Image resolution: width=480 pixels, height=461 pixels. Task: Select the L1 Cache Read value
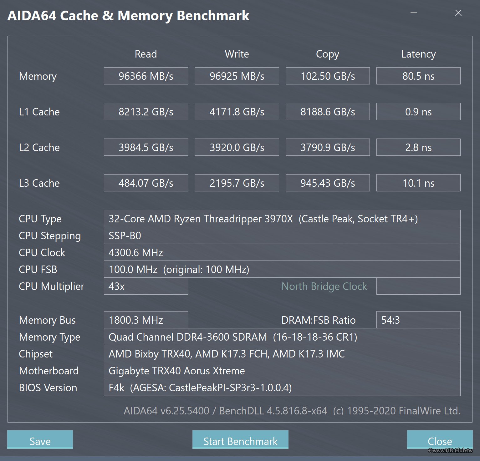(146, 112)
